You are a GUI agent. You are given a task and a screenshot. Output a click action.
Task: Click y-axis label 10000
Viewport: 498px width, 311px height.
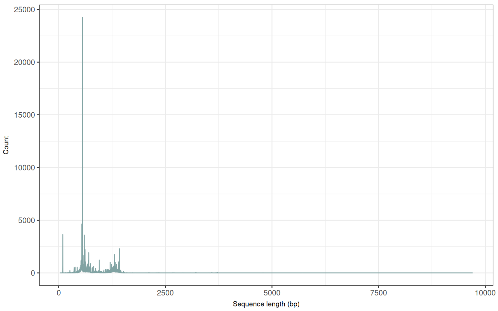24,168
